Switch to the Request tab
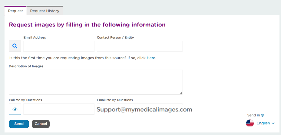This screenshot has width=281, height=135. 15,11
